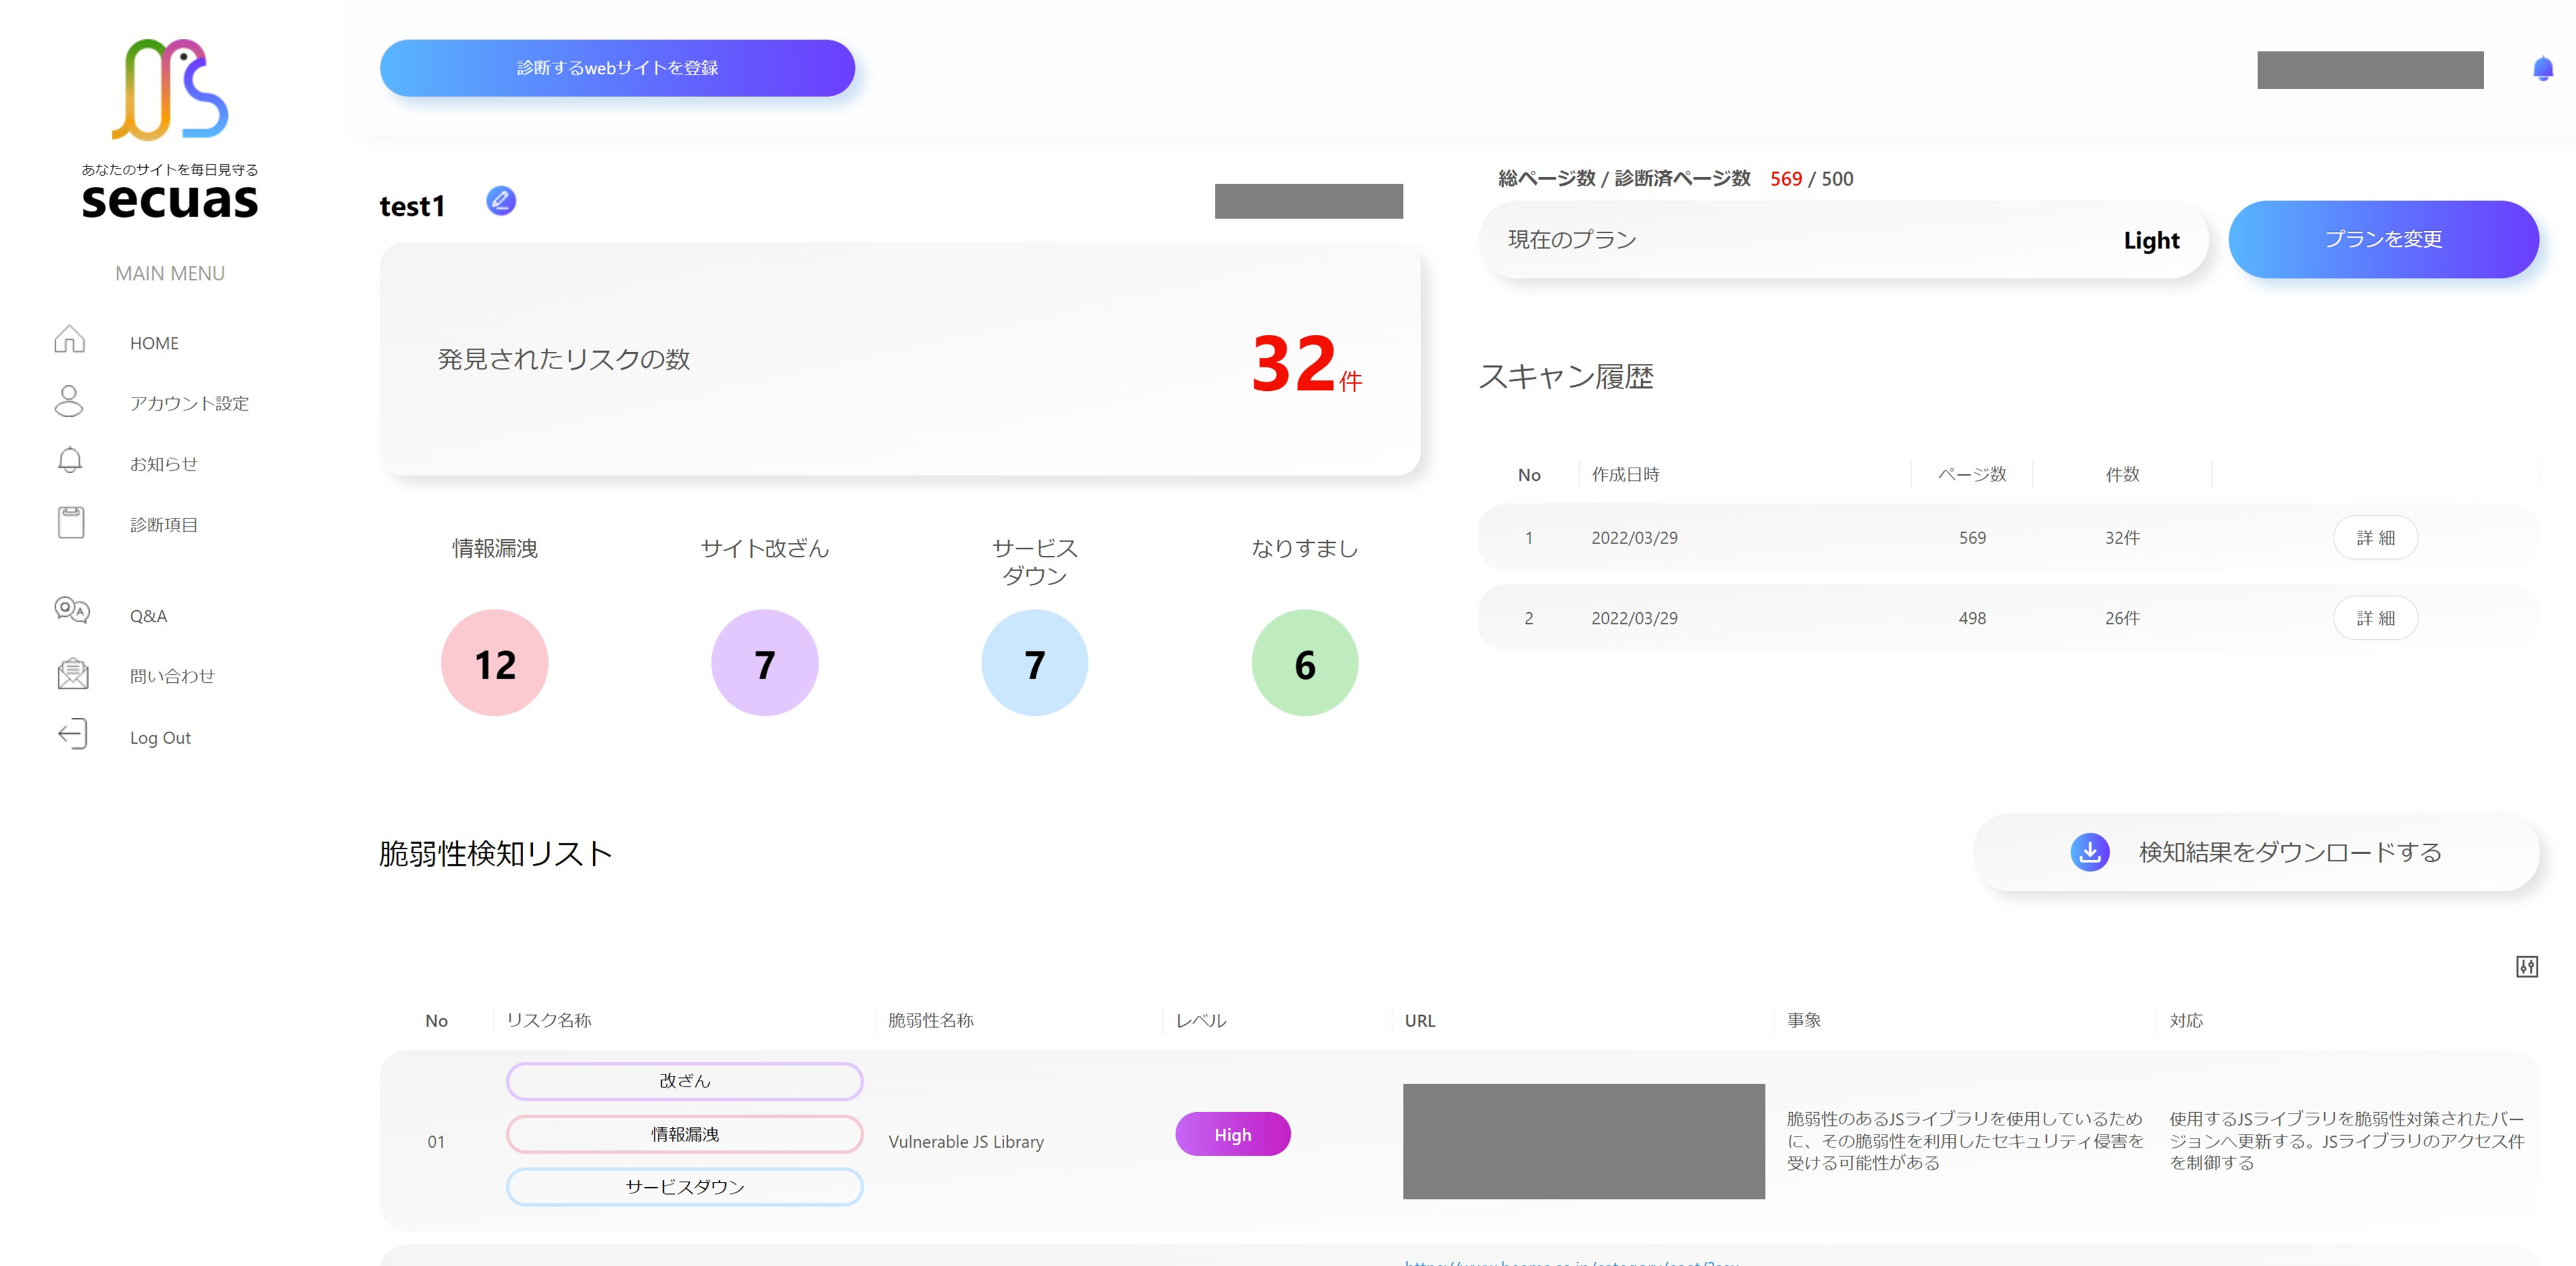Click the edit pencil beside test1
The width and height of the screenshot is (2576, 1266).
click(x=501, y=200)
